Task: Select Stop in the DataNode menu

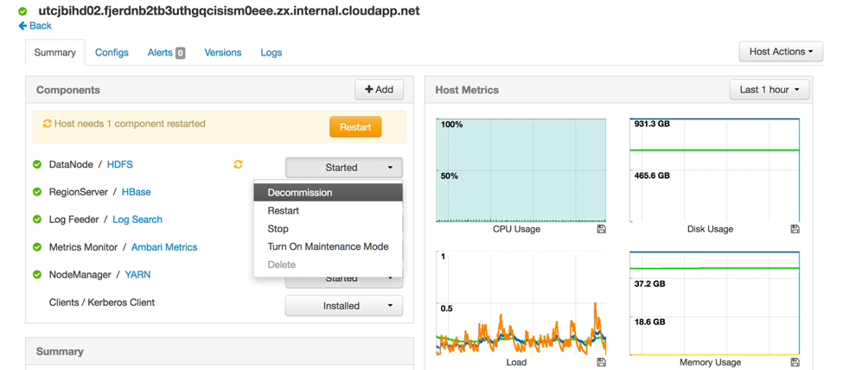Action: (x=278, y=229)
